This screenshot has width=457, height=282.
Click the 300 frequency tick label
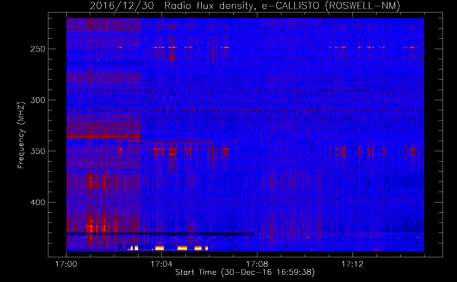38,100
